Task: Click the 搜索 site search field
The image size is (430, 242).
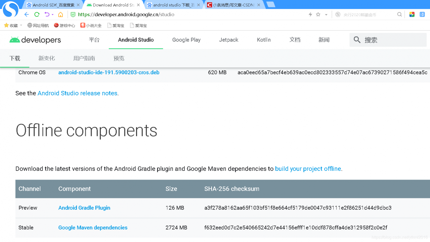Action: (x=388, y=40)
